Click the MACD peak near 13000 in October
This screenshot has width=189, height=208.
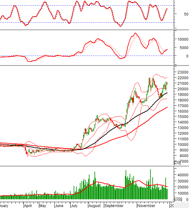pos(135,33)
